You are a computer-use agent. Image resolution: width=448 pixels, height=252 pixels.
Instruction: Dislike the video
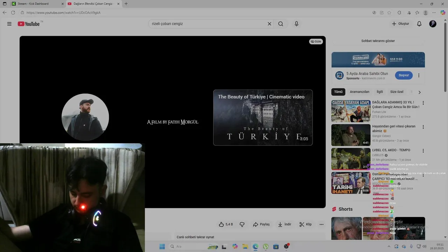tap(242, 224)
